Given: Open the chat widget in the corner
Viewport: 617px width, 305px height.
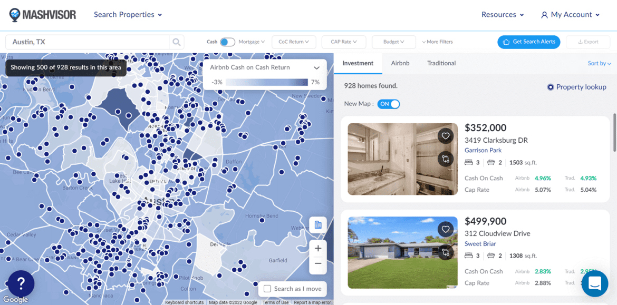Looking at the screenshot, I should [x=595, y=283].
